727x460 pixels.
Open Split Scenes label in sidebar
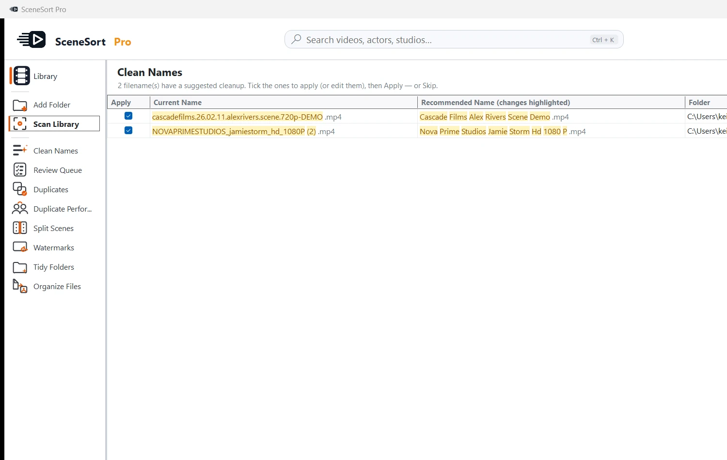point(53,229)
